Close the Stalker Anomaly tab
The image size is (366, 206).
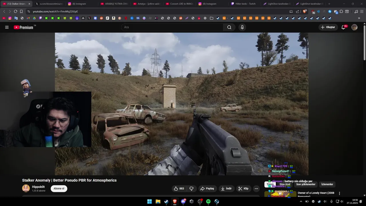pos(29,4)
